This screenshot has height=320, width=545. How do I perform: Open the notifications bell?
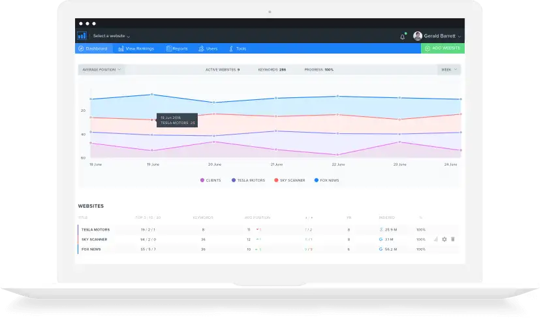[403, 37]
